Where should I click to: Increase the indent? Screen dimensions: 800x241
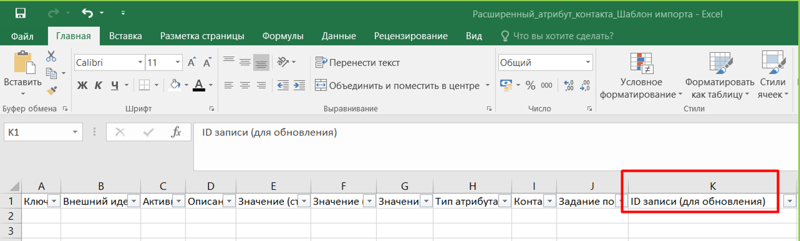pos(299,85)
